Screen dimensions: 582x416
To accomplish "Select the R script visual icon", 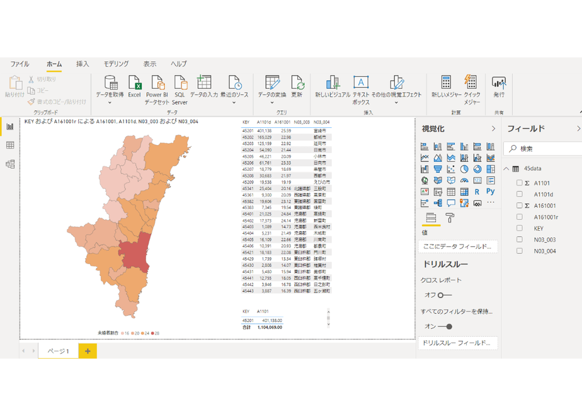I will [x=477, y=192].
